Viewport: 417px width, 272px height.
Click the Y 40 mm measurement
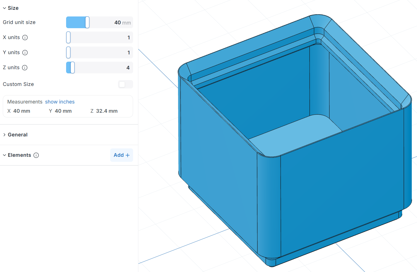(x=60, y=111)
